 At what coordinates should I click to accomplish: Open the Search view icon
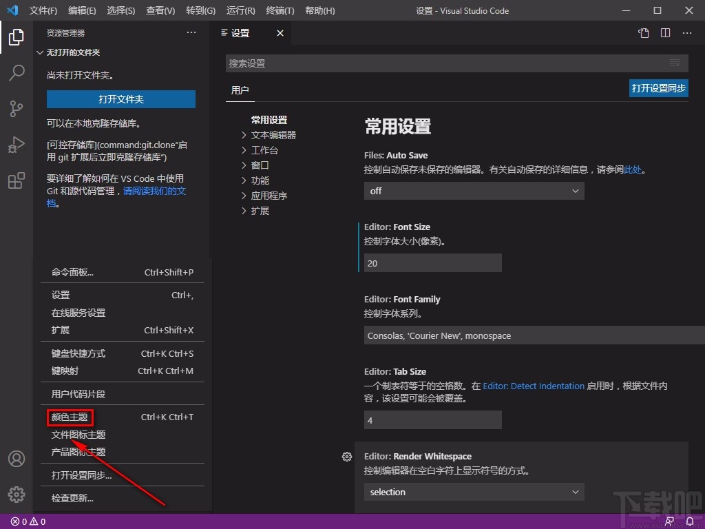click(x=17, y=72)
